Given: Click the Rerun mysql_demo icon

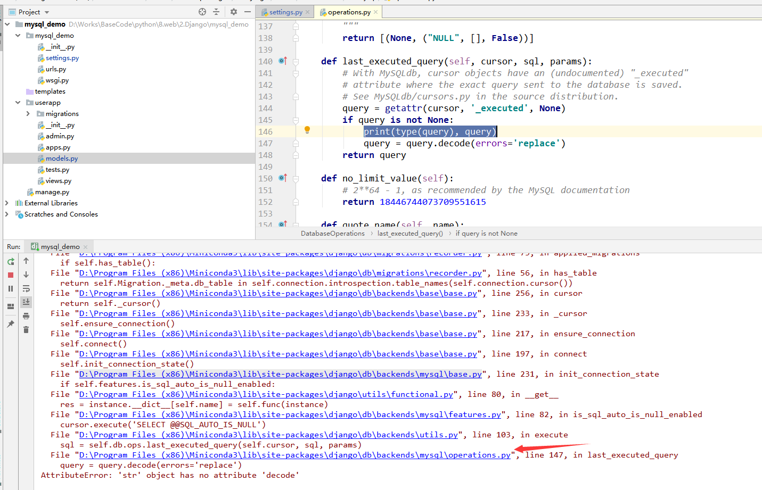Looking at the screenshot, I should pos(11,261).
